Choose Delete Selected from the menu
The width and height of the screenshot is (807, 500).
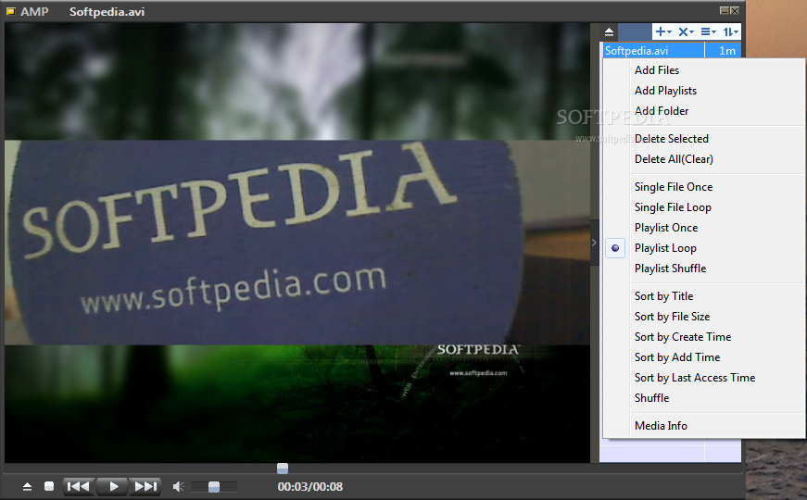[x=672, y=139]
